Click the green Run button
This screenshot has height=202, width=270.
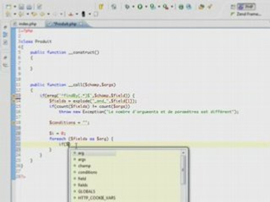[x=140, y=7]
